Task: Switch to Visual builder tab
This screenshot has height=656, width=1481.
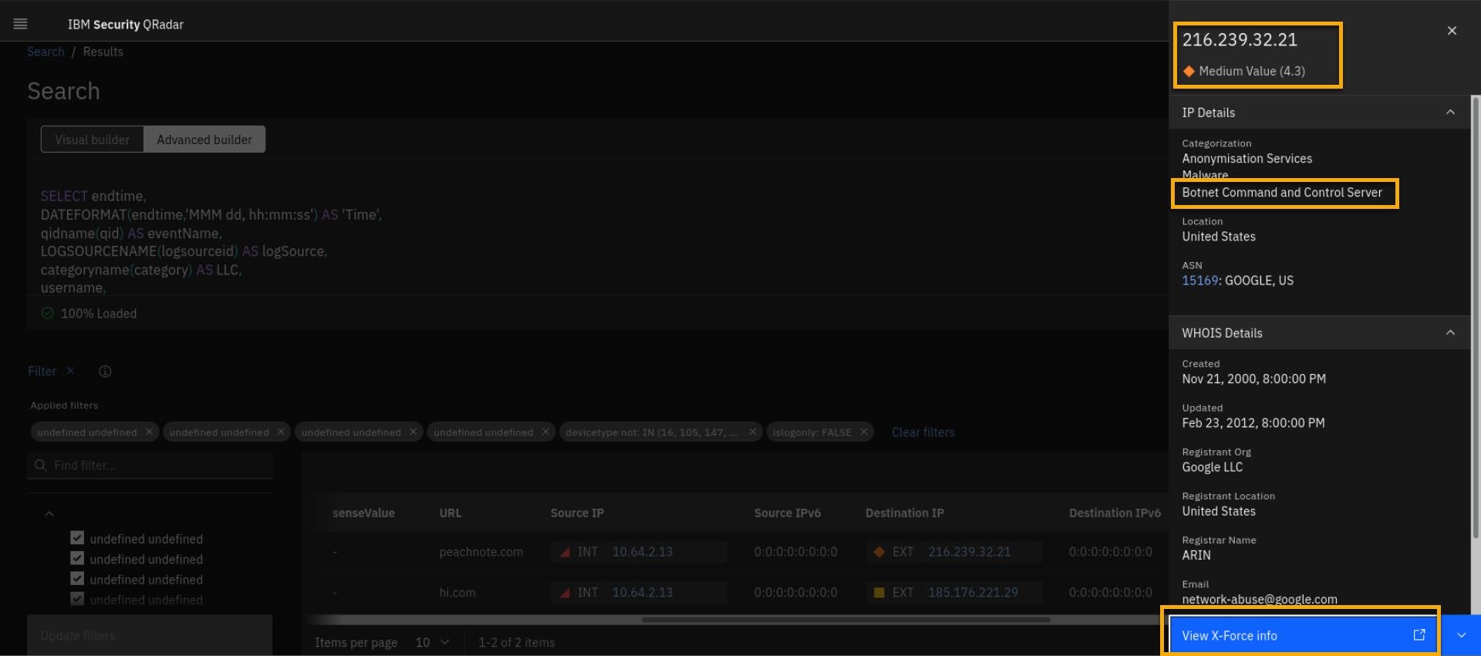Action: (x=92, y=140)
